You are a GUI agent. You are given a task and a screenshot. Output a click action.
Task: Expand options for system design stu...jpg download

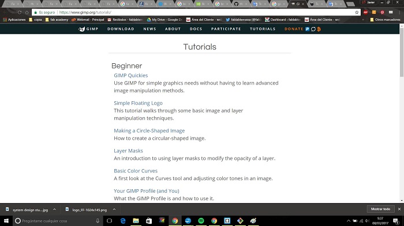pos(55,209)
